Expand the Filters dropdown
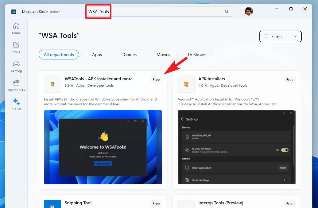The width and height of the screenshot is (318, 208). (x=281, y=36)
